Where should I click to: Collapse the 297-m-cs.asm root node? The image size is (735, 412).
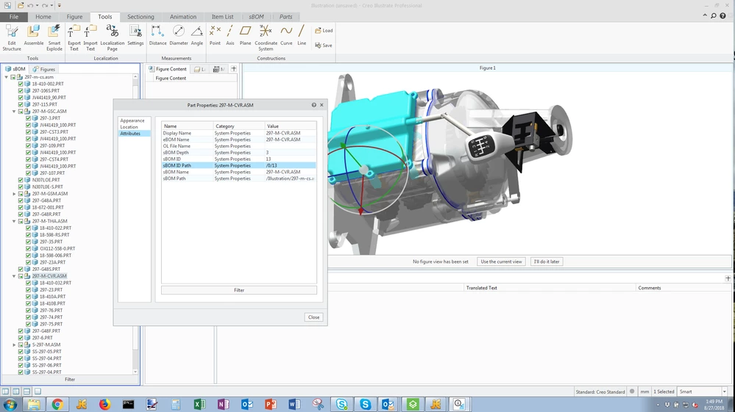pyautogui.click(x=7, y=77)
